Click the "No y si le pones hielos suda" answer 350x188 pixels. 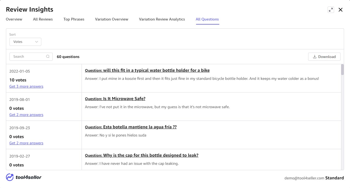coord(116,135)
